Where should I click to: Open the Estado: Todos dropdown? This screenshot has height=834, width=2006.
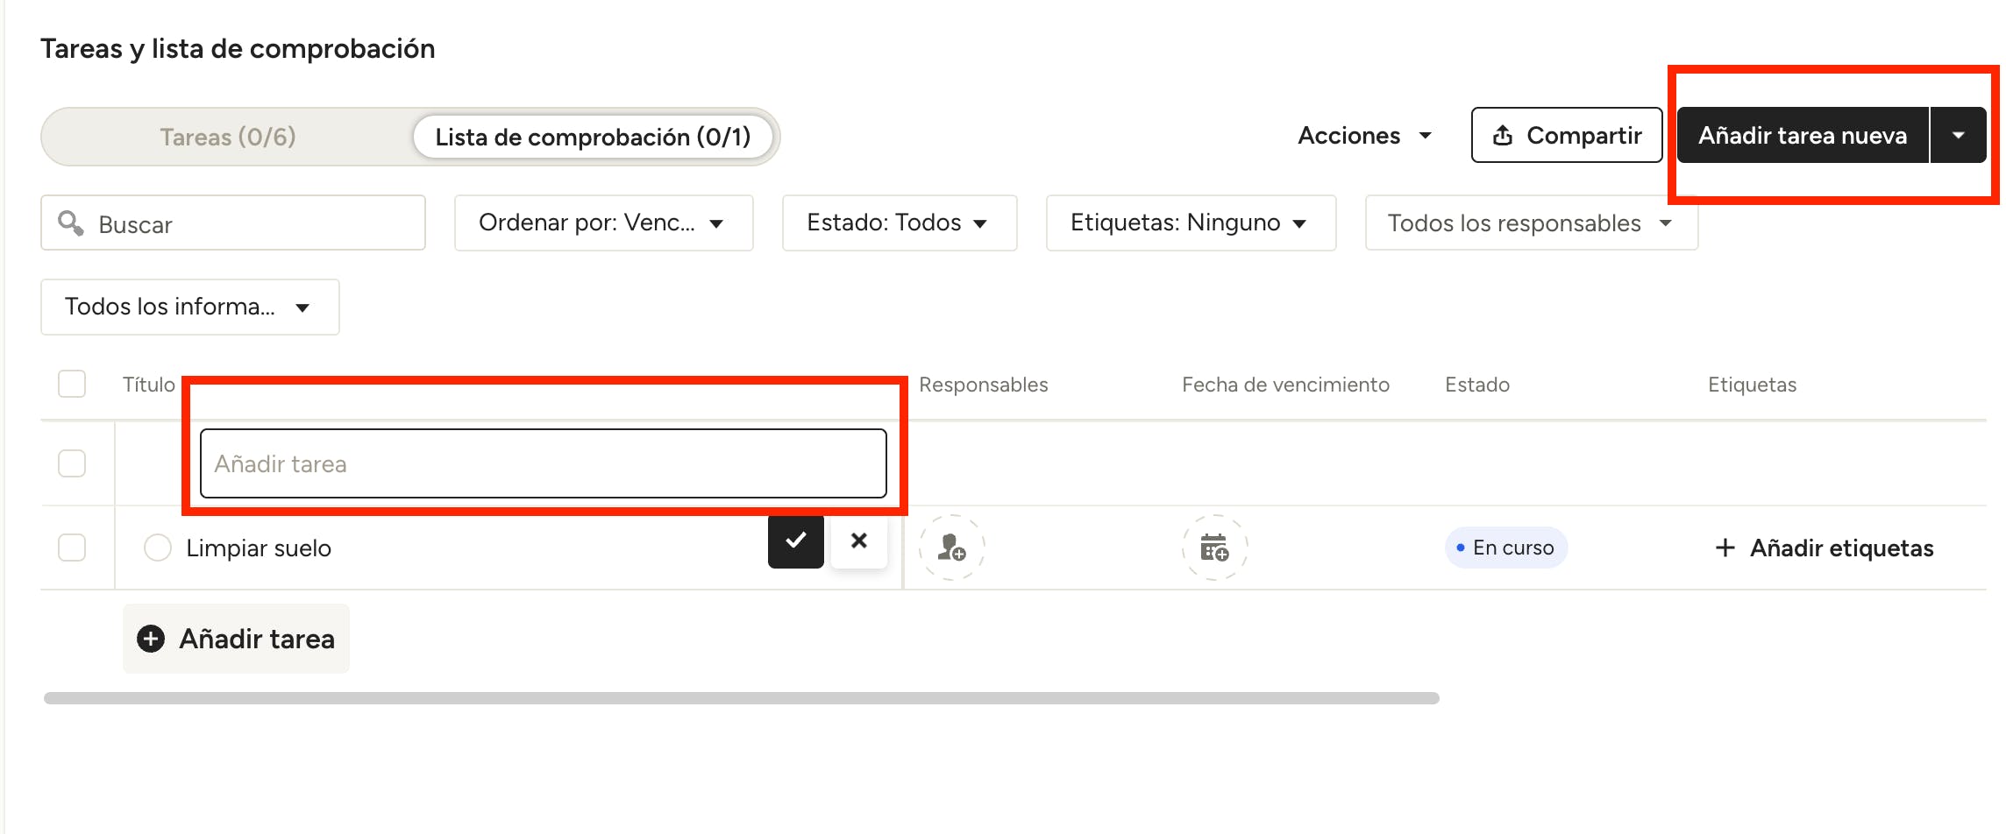coord(899,223)
